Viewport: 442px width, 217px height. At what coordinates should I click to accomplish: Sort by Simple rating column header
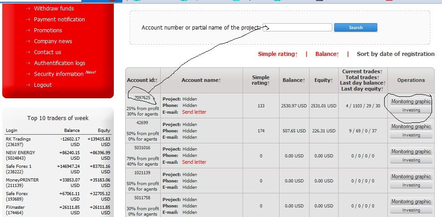click(x=261, y=80)
